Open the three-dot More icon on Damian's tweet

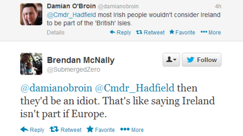coord(204,32)
